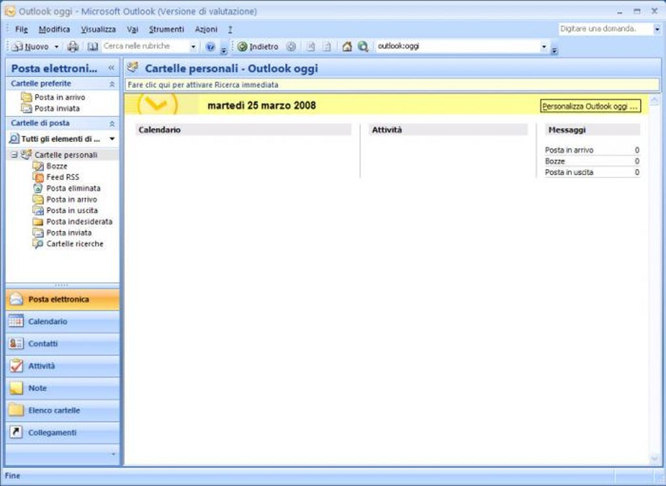Open the ? help menu

[x=230, y=29]
